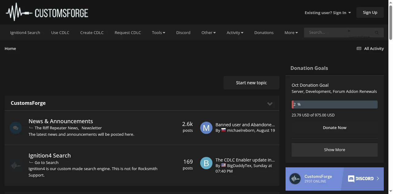
Task: Open the Newsletter subforum link
Action: pos(91,128)
